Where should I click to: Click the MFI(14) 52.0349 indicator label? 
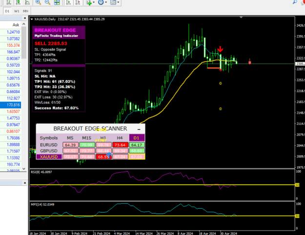click(42, 204)
